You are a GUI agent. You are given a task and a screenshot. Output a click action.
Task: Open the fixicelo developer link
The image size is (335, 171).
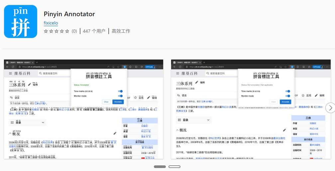pyautogui.click(x=51, y=23)
